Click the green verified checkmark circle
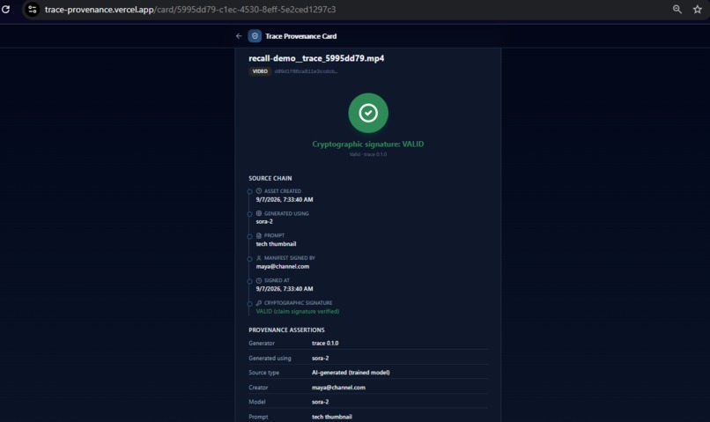 368,113
